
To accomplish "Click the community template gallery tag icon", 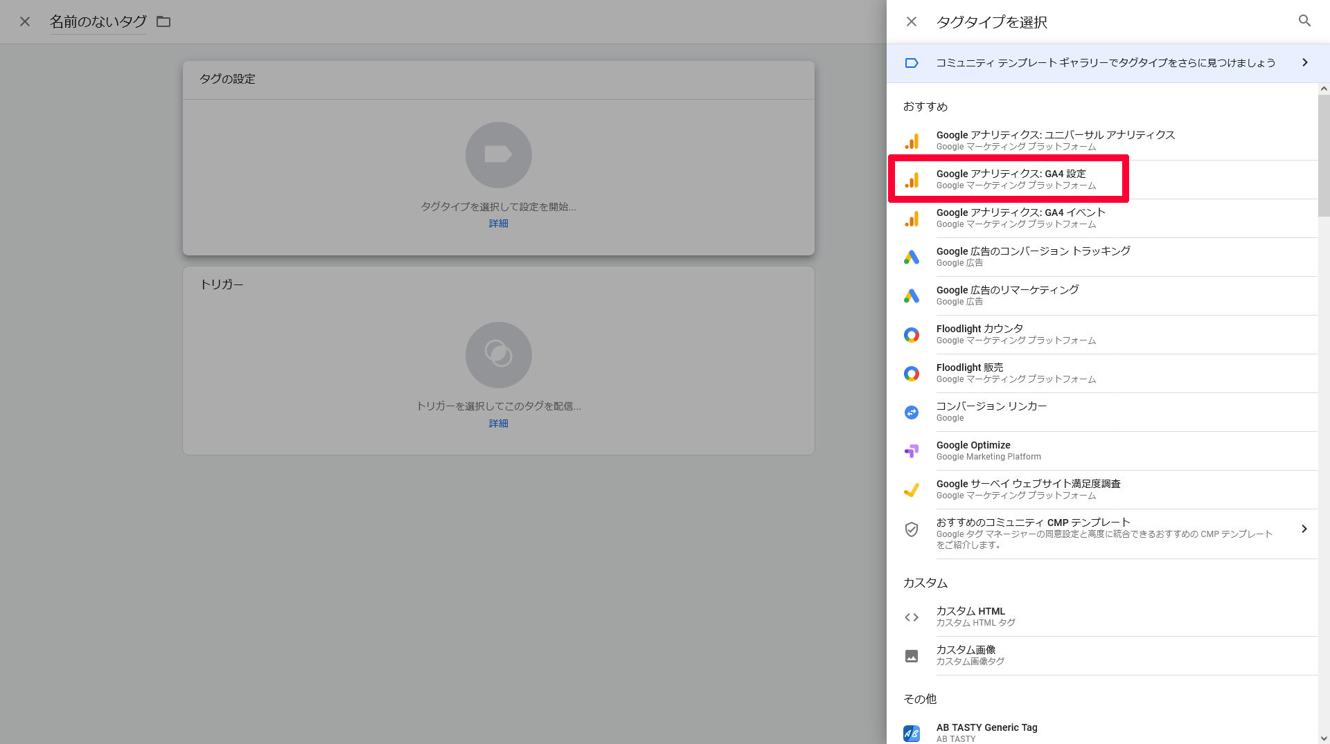I will coord(912,63).
